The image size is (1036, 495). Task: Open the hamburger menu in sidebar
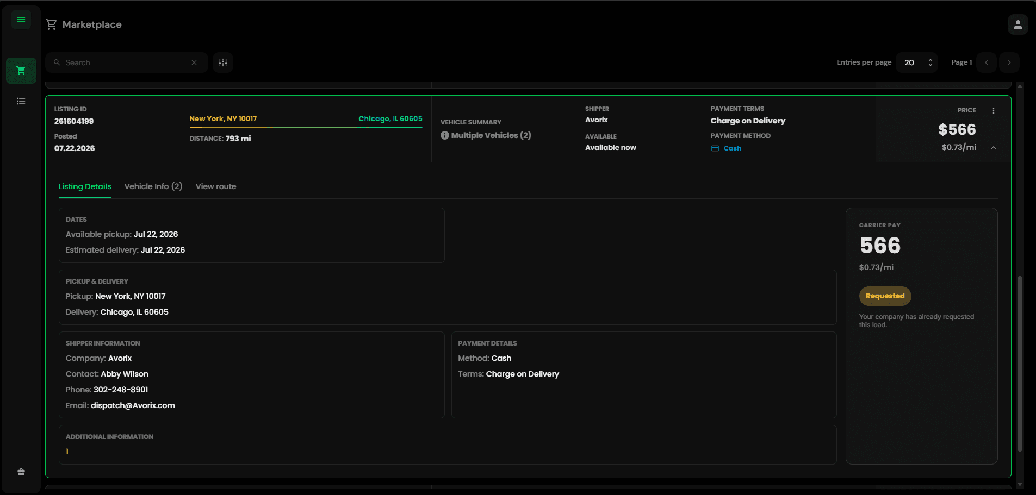[x=21, y=20]
